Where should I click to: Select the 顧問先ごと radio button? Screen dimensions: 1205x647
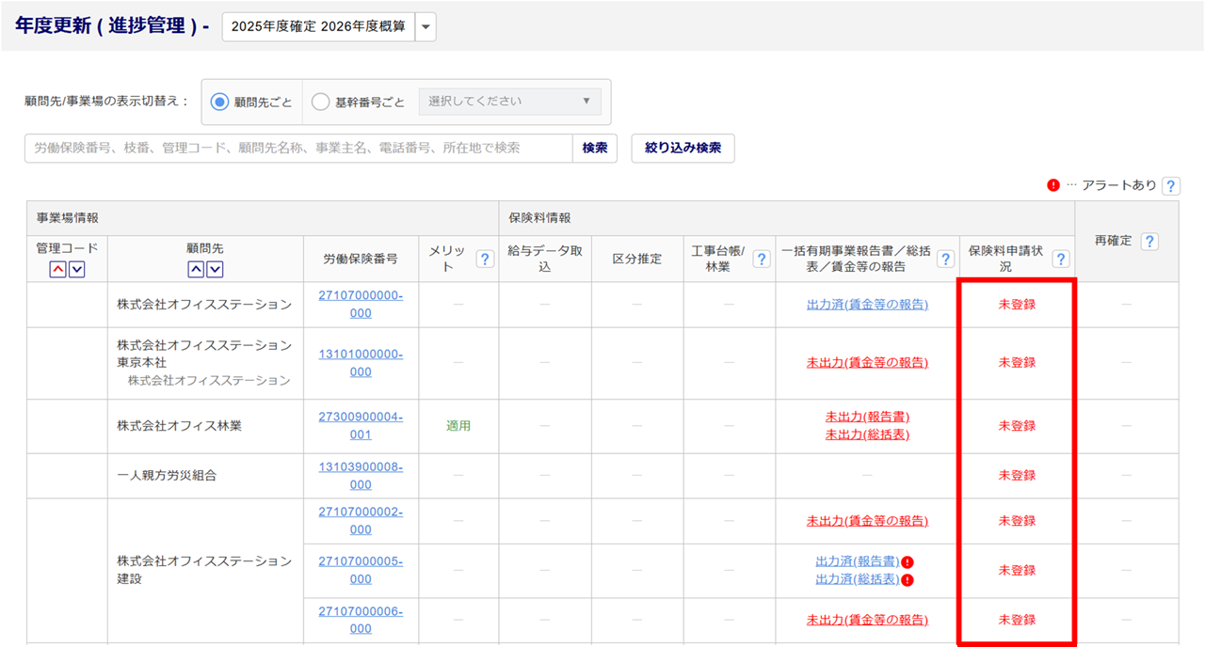pyautogui.click(x=220, y=102)
